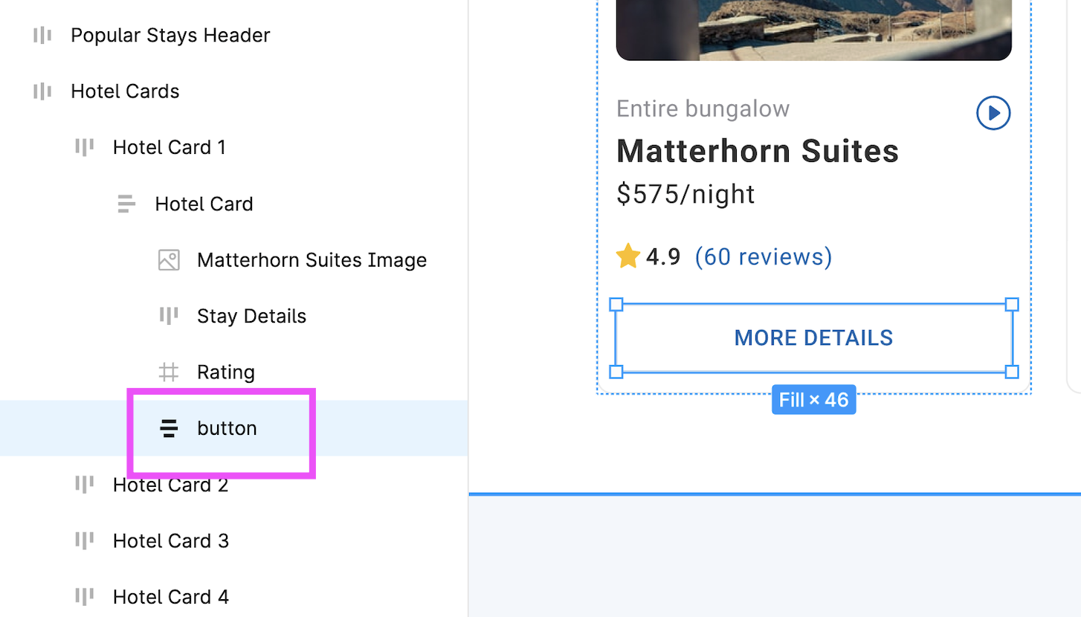Collapse the Hotel Card 1 layer

pos(84,146)
